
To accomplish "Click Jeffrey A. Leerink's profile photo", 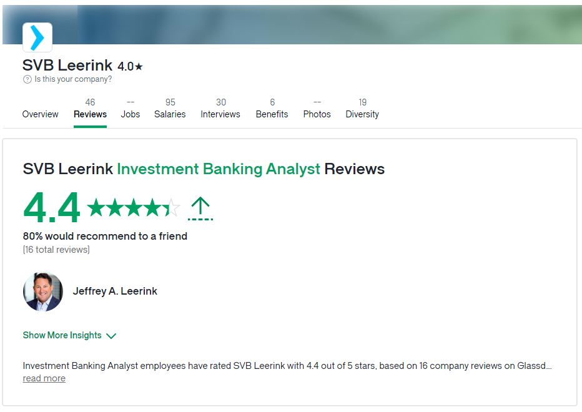I will pos(42,291).
